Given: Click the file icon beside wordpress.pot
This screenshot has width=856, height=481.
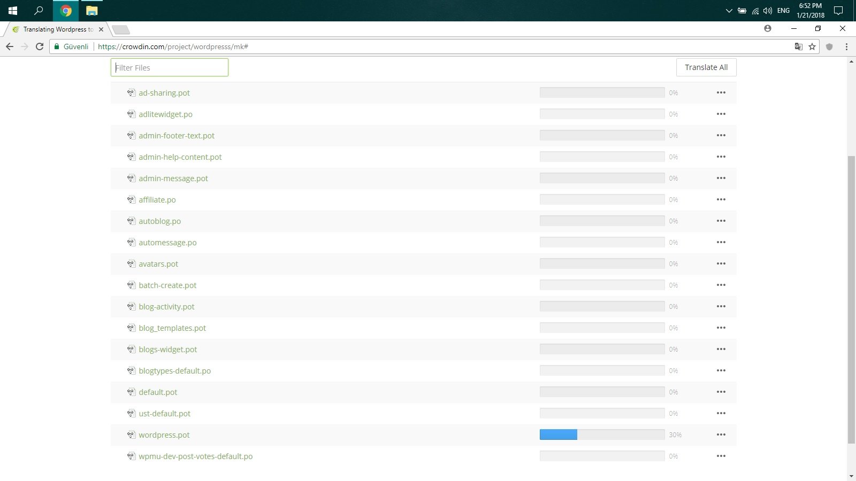Looking at the screenshot, I should tap(131, 435).
